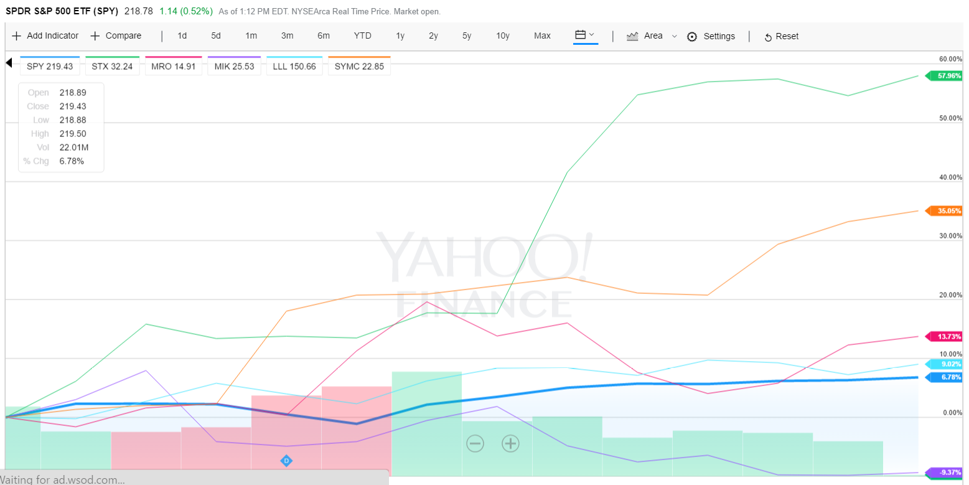Click the blue 6.78% axis label
The width and height of the screenshot is (969, 485).
(944, 377)
